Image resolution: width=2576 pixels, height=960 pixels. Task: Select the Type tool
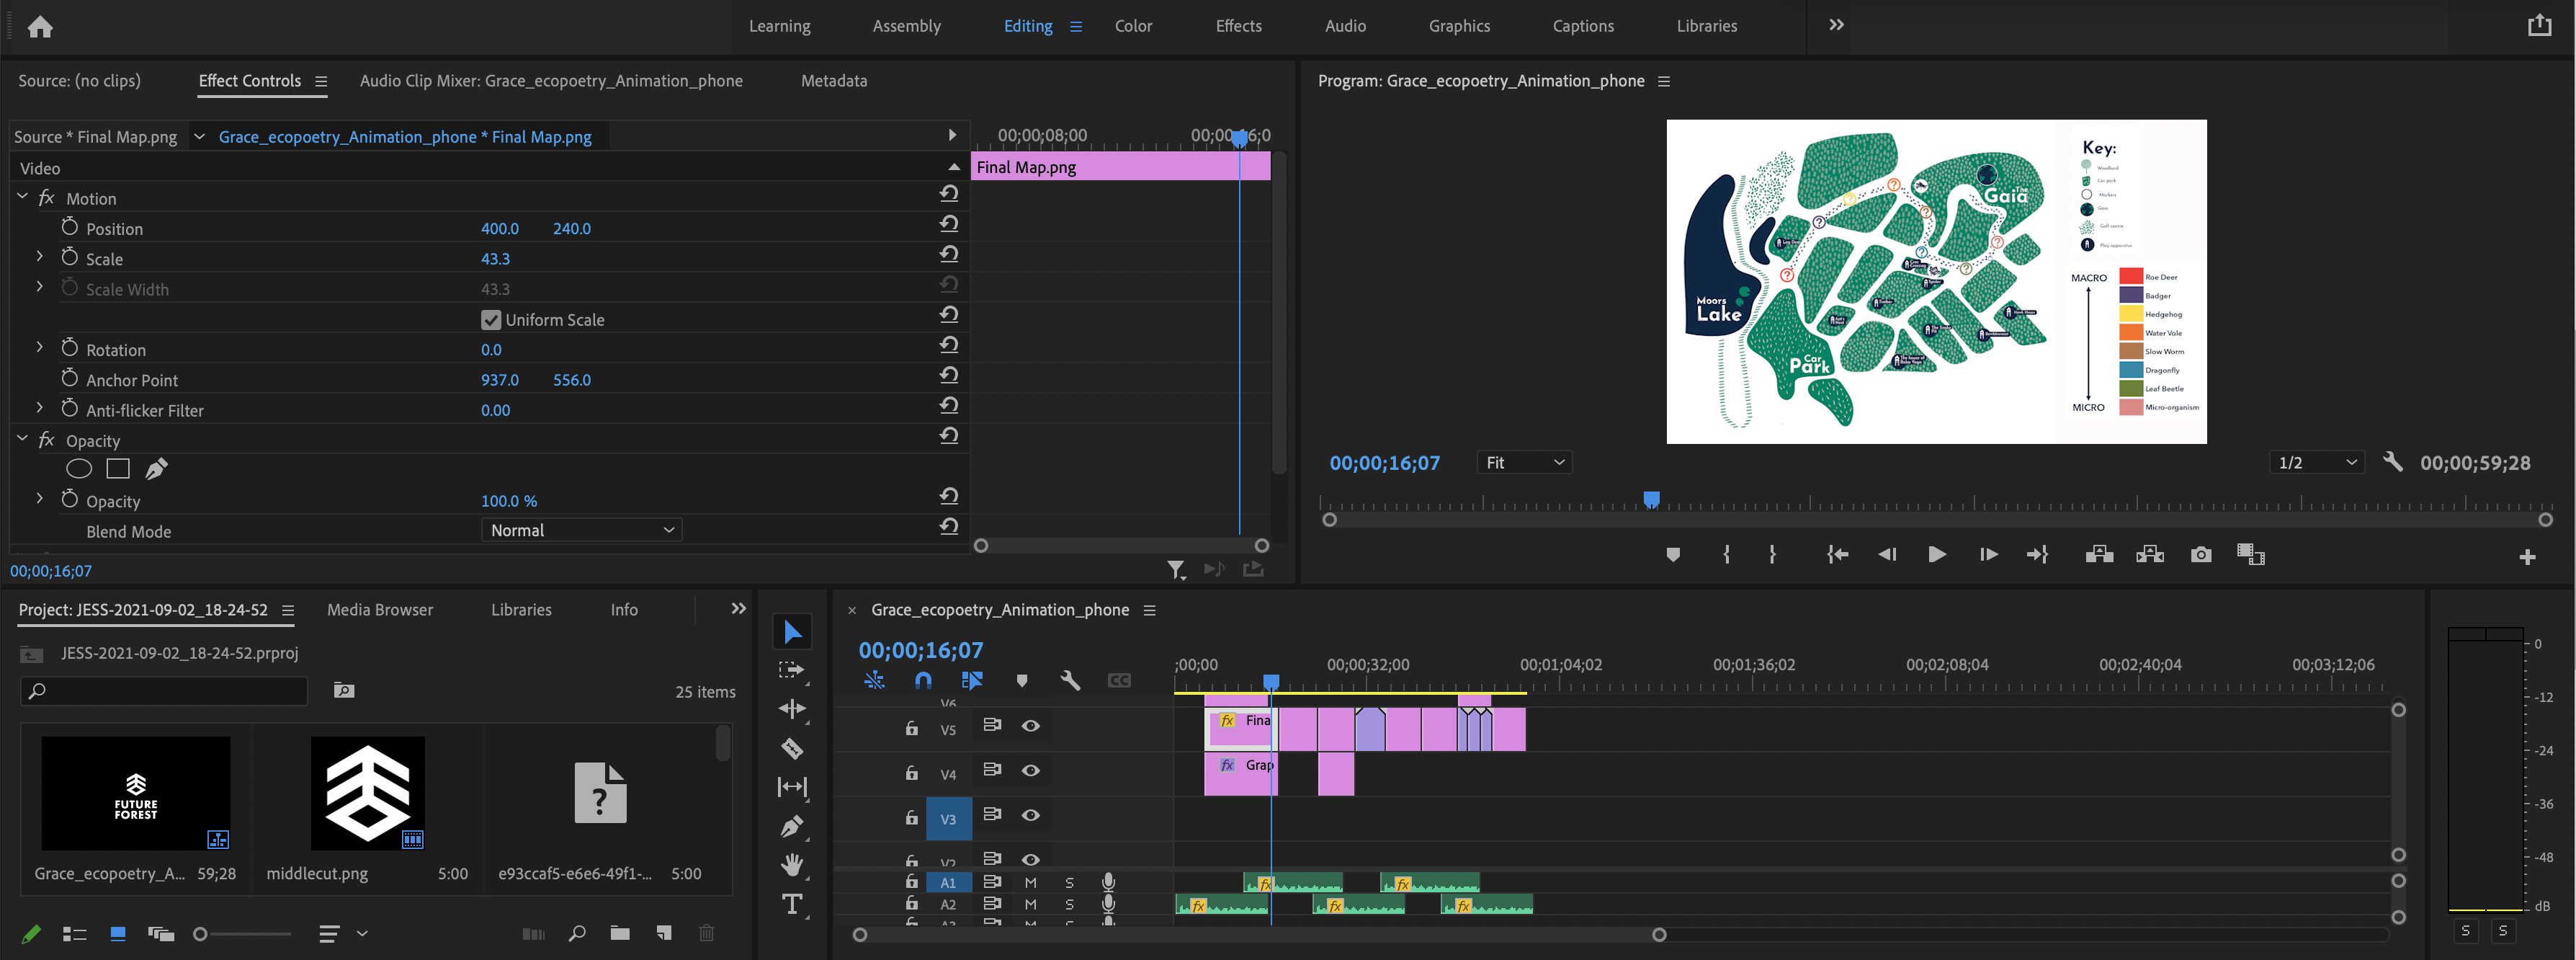point(792,904)
